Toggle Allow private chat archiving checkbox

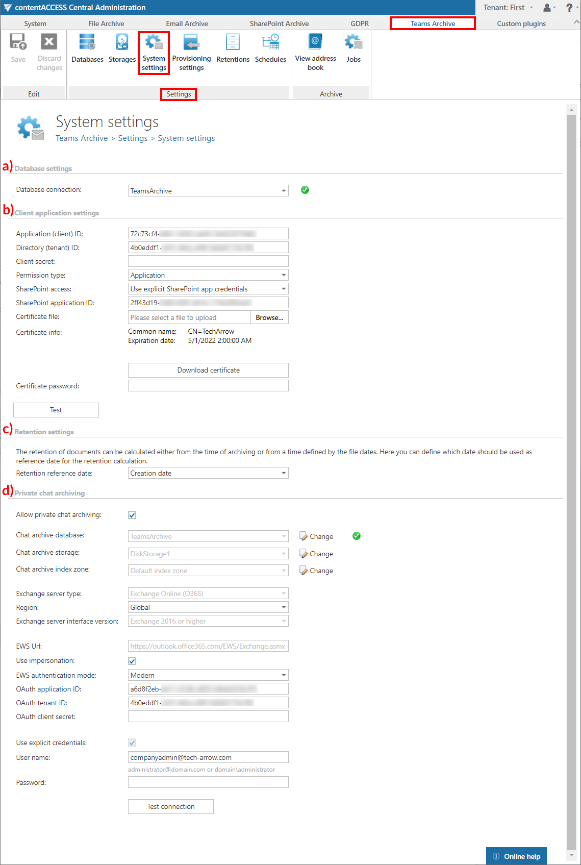click(x=132, y=515)
